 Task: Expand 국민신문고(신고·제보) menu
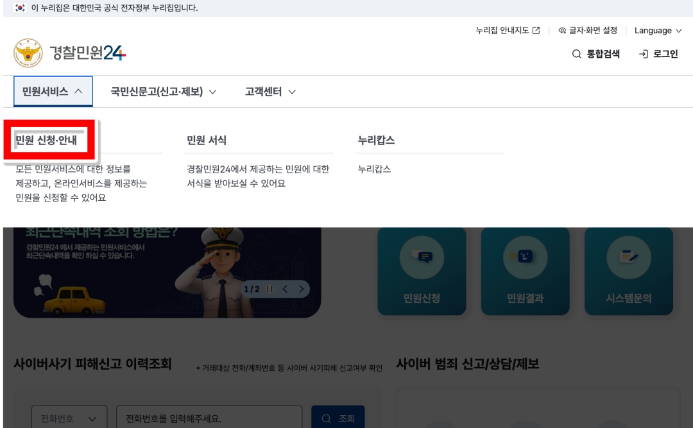coord(164,92)
